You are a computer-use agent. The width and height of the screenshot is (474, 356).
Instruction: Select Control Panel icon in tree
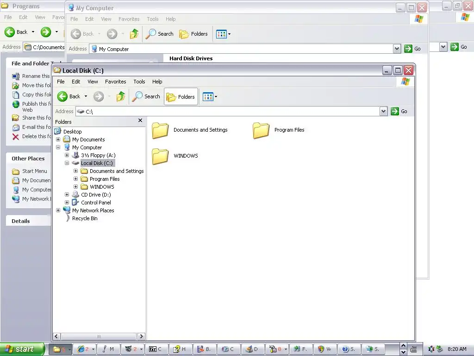(x=75, y=202)
